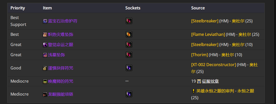Open the 英雄永恒之眼的审判 quest link
Image resolution: width=276 pixels, height=104 pixels.
tap(215, 91)
